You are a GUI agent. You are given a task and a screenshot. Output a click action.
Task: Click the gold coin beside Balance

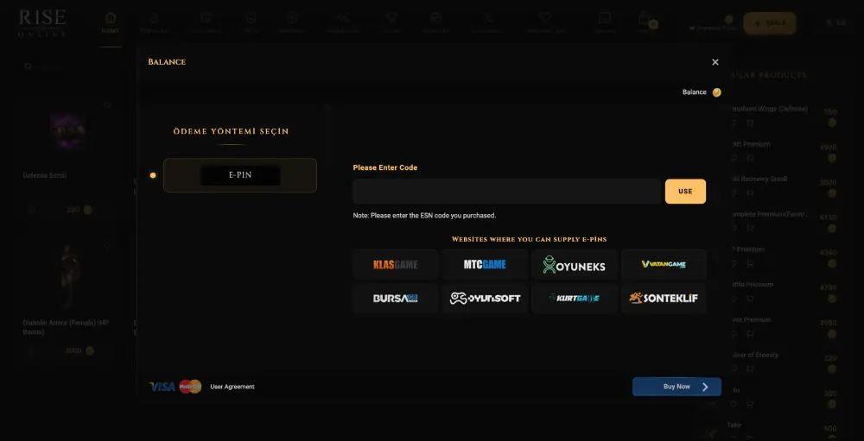point(716,92)
